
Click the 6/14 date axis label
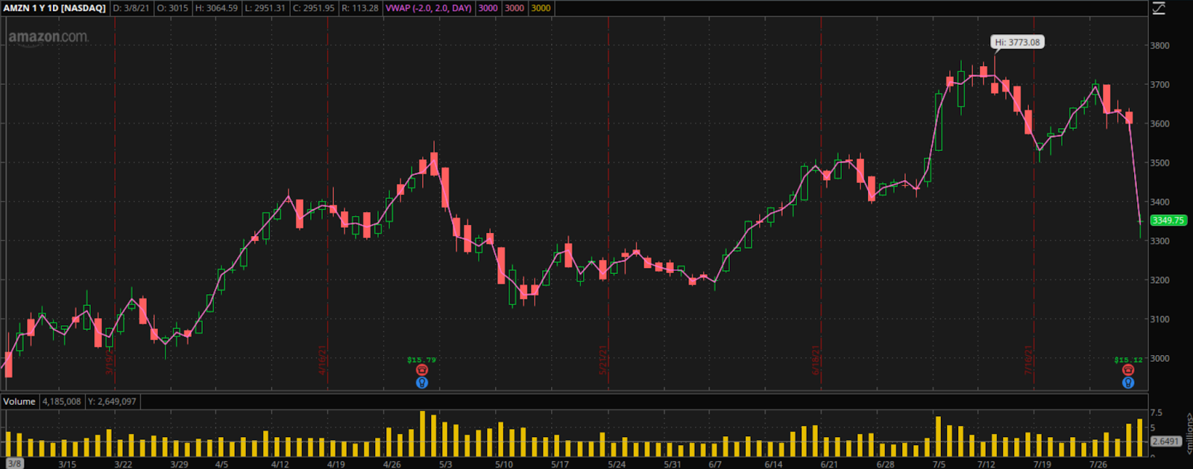coord(773,464)
